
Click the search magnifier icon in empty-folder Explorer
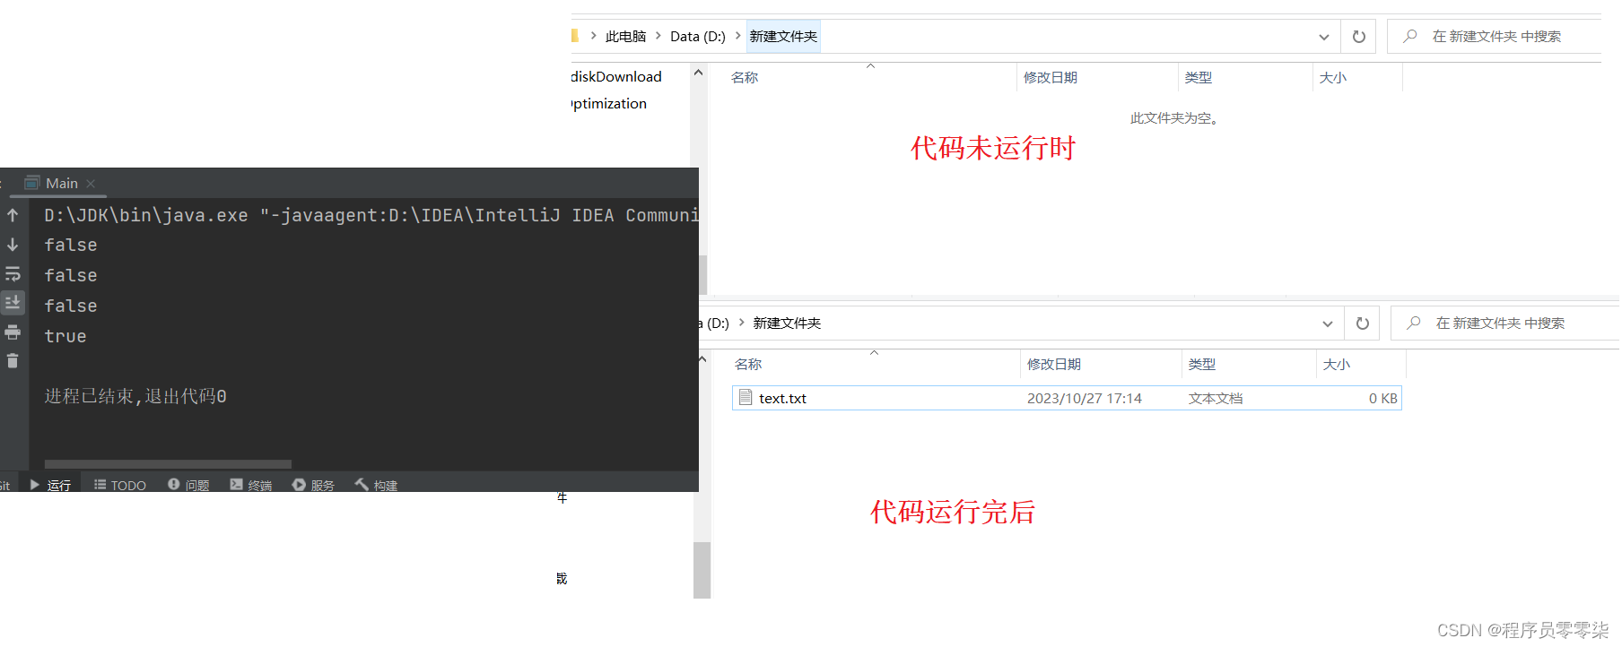click(x=1410, y=36)
